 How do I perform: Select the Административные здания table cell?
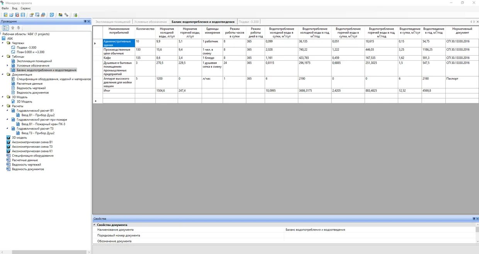119,43
